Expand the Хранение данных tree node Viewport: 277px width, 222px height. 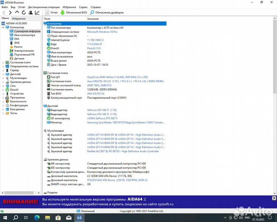(x=3, y=82)
